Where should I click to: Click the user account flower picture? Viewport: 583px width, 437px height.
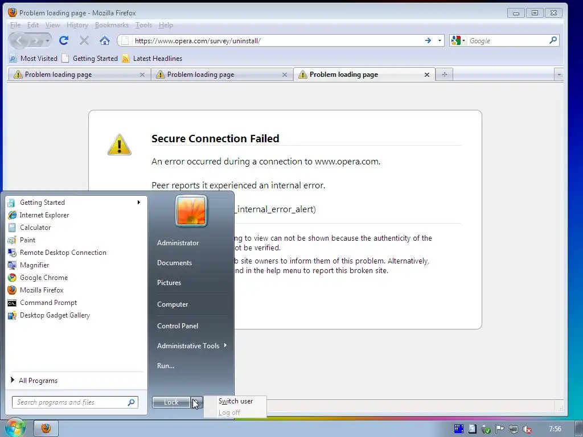point(191,211)
